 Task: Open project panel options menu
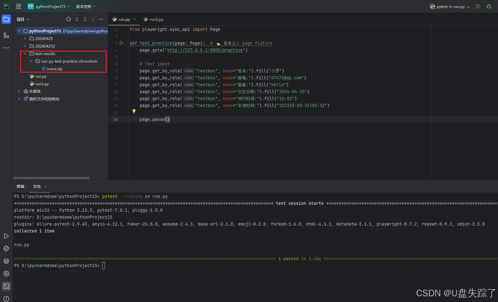pos(93,19)
